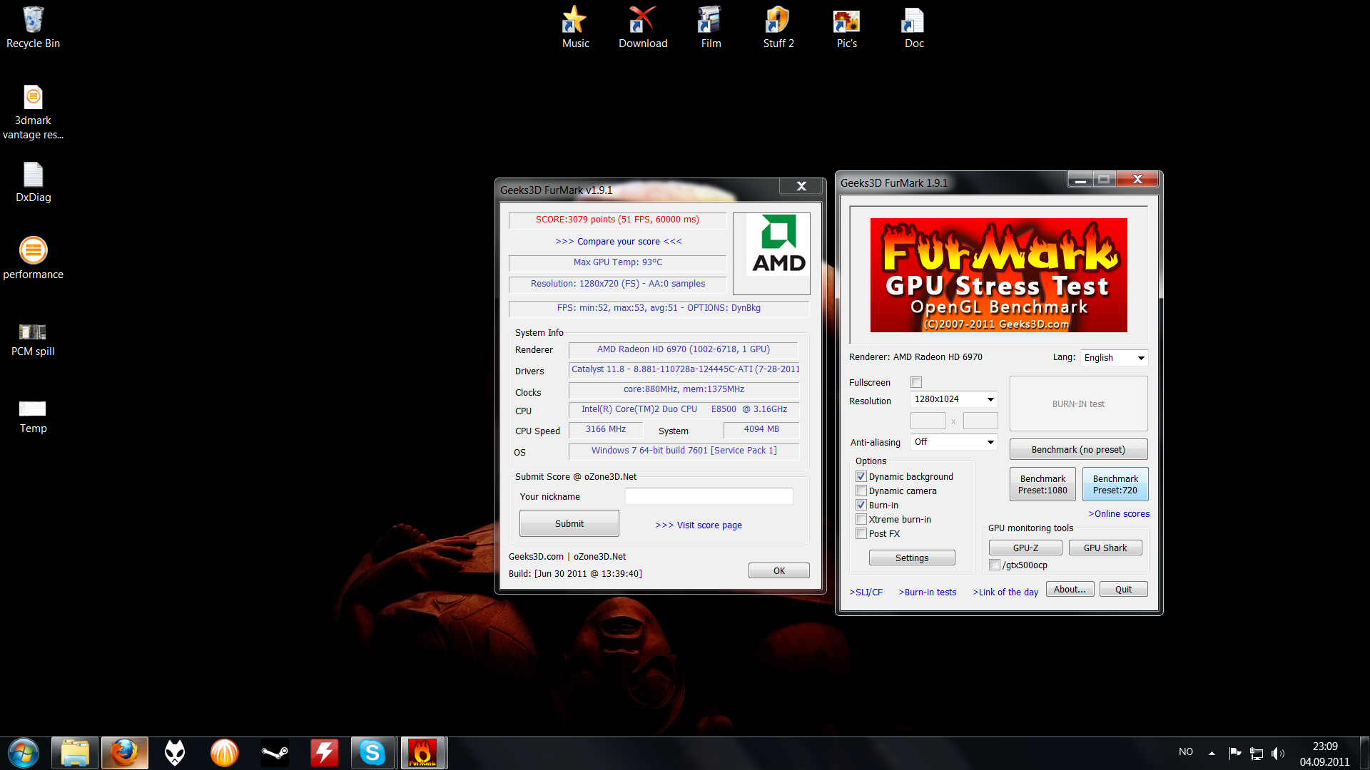This screenshot has height=770, width=1370.
Task: Open the Lang English dropdown
Action: pos(1114,358)
